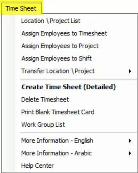Open the Help Center entry
Image resolution: width=138 pixels, height=173 pixels.
point(38,166)
